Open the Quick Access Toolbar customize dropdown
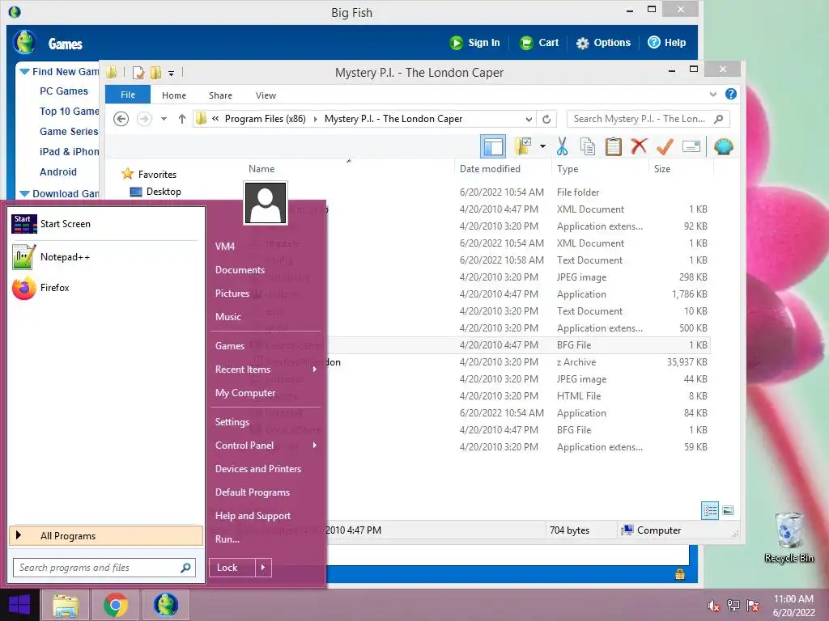Image resolution: width=829 pixels, height=621 pixels. pyautogui.click(x=172, y=73)
